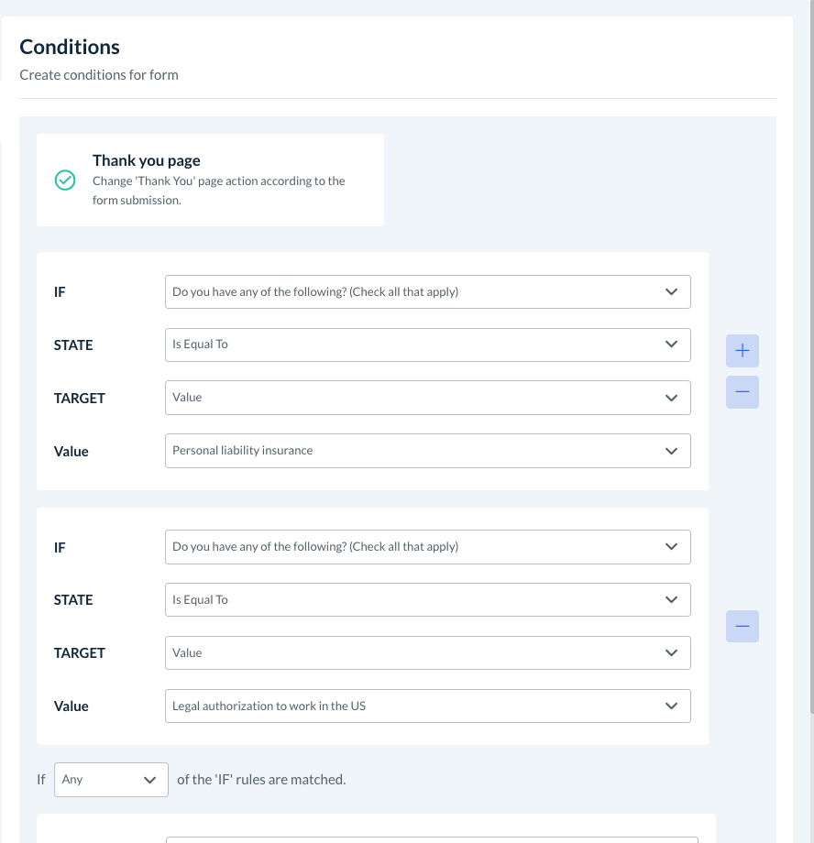This screenshot has height=843, width=814.
Task: Change the 'Any' rules match dropdown
Action: (111, 780)
